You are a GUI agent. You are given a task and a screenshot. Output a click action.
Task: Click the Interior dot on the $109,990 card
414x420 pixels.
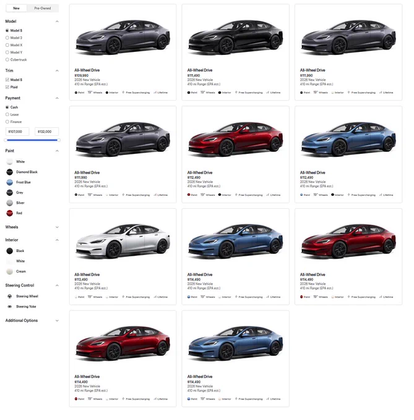(x=107, y=93)
